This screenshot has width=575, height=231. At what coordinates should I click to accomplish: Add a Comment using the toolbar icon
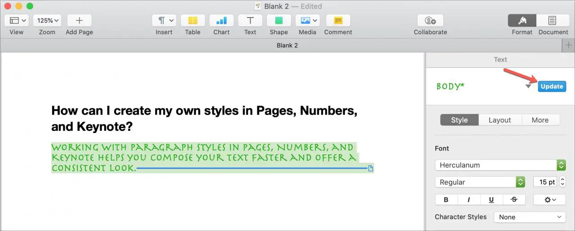click(x=338, y=21)
